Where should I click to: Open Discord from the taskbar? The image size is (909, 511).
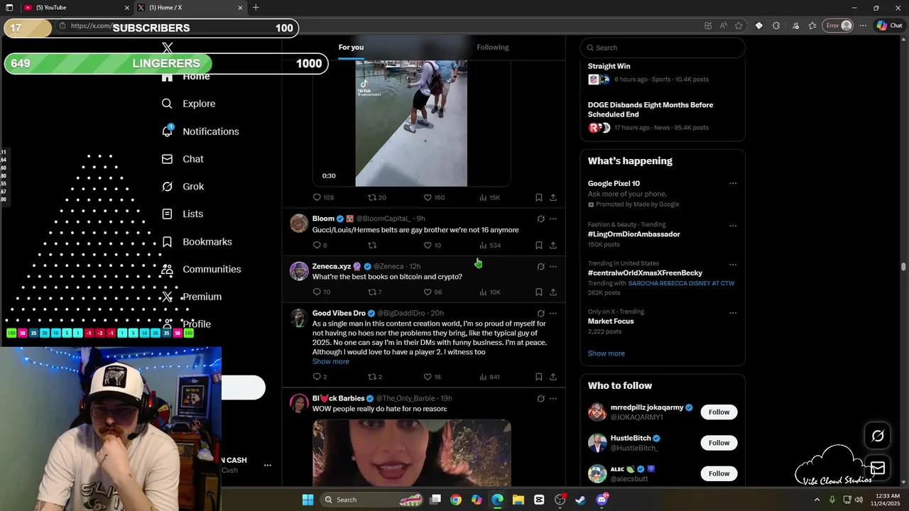[x=602, y=500]
